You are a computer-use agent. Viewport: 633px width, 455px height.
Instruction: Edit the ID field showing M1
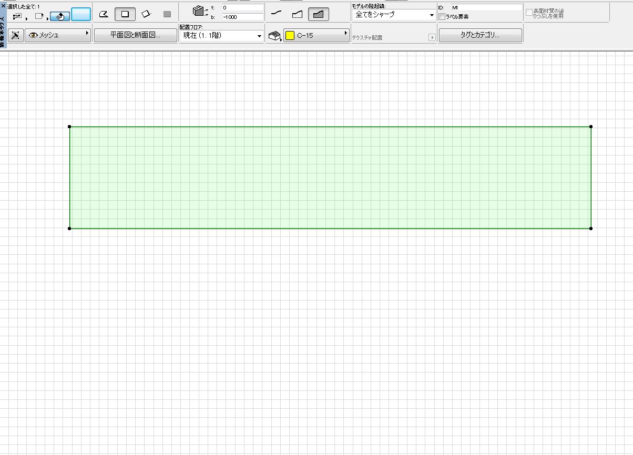[x=486, y=8]
